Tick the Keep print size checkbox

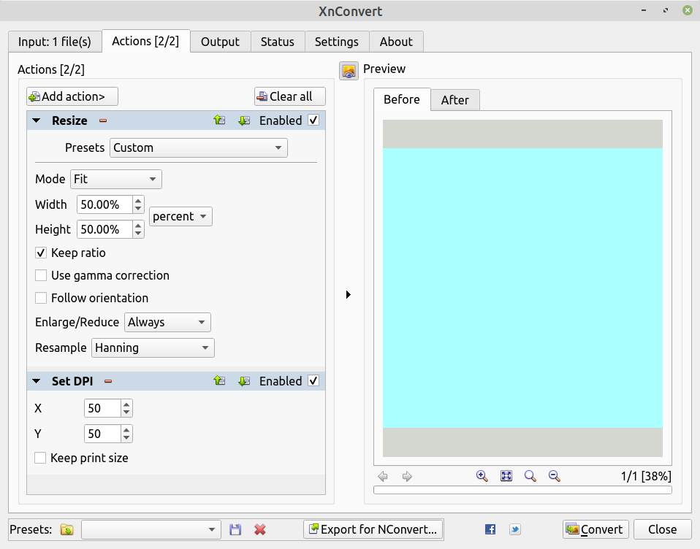click(x=41, y=458)
